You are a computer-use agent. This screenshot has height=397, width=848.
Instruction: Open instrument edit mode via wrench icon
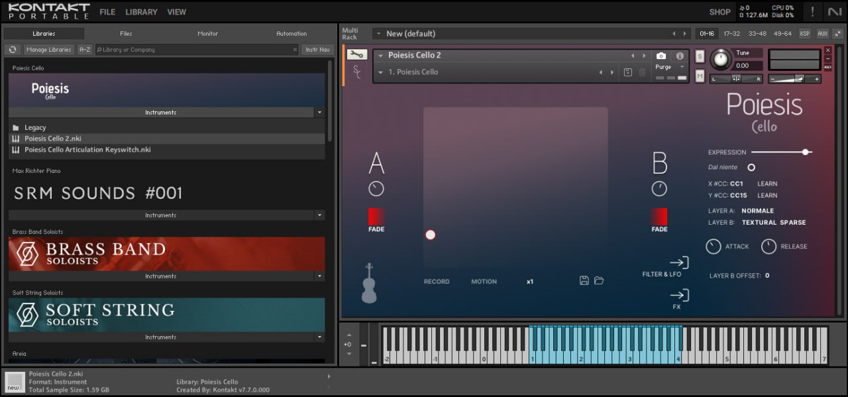coord(356,55)
